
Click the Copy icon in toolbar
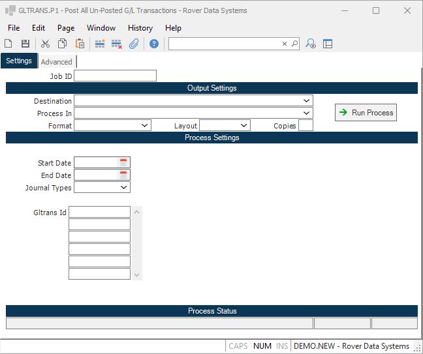click(62, 44)
